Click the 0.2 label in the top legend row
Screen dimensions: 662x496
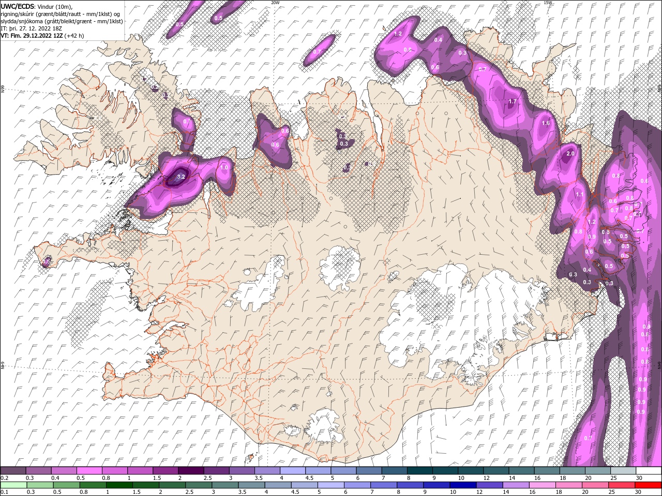coord(5,478)
